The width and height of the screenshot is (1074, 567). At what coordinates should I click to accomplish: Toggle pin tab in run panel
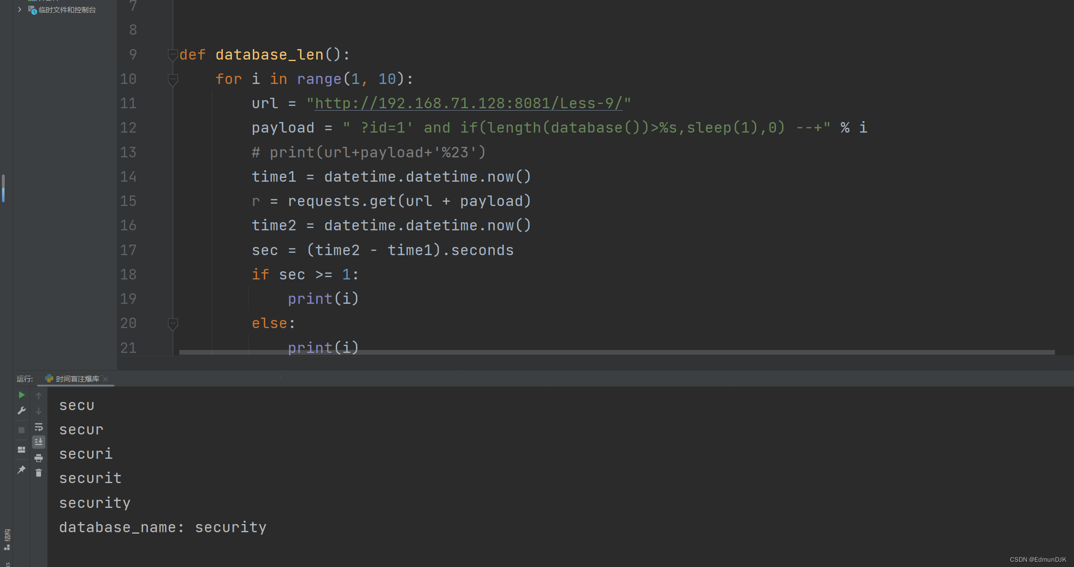coord(21,470)
